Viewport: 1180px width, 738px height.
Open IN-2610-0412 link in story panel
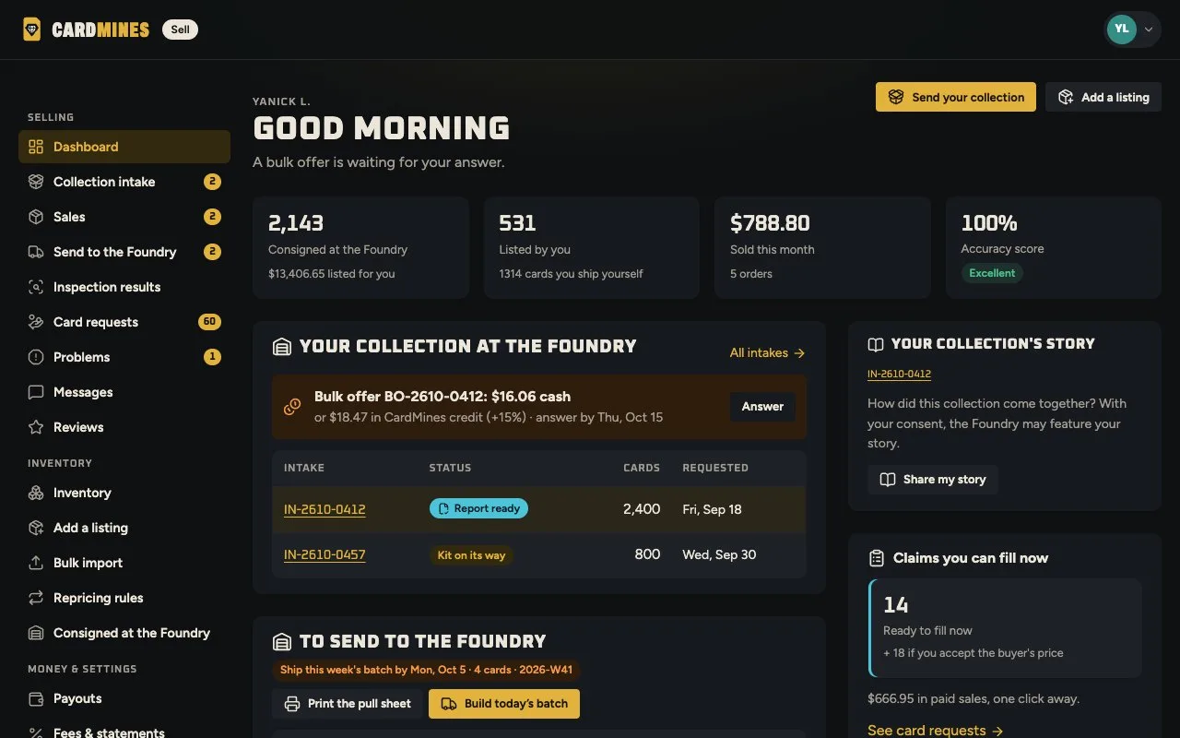pyautogui.click(x=899, y=374)
